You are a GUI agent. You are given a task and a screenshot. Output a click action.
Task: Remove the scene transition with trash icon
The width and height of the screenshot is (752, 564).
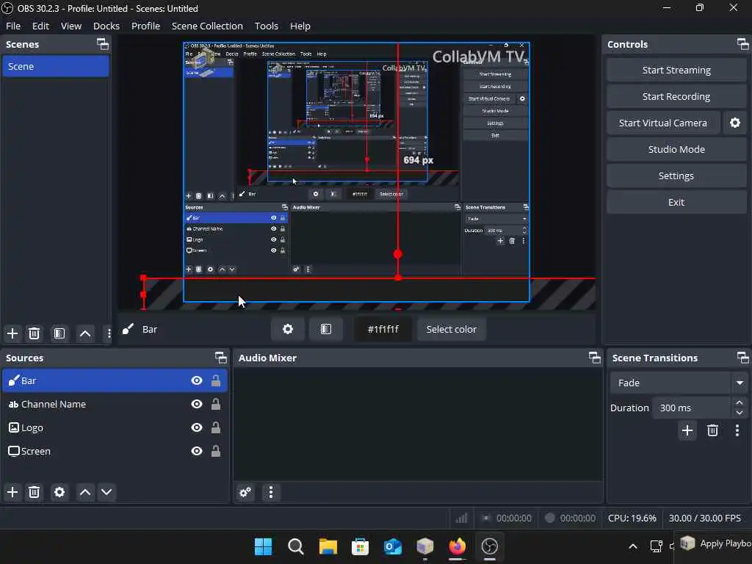712,430
